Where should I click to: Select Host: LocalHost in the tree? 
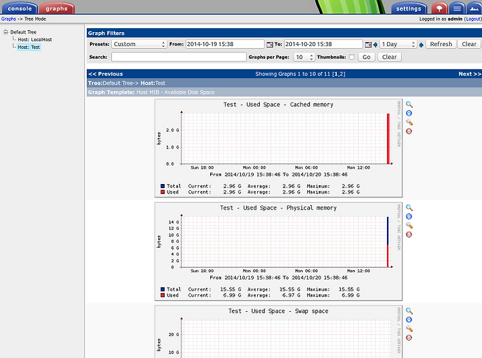point(35,39)
